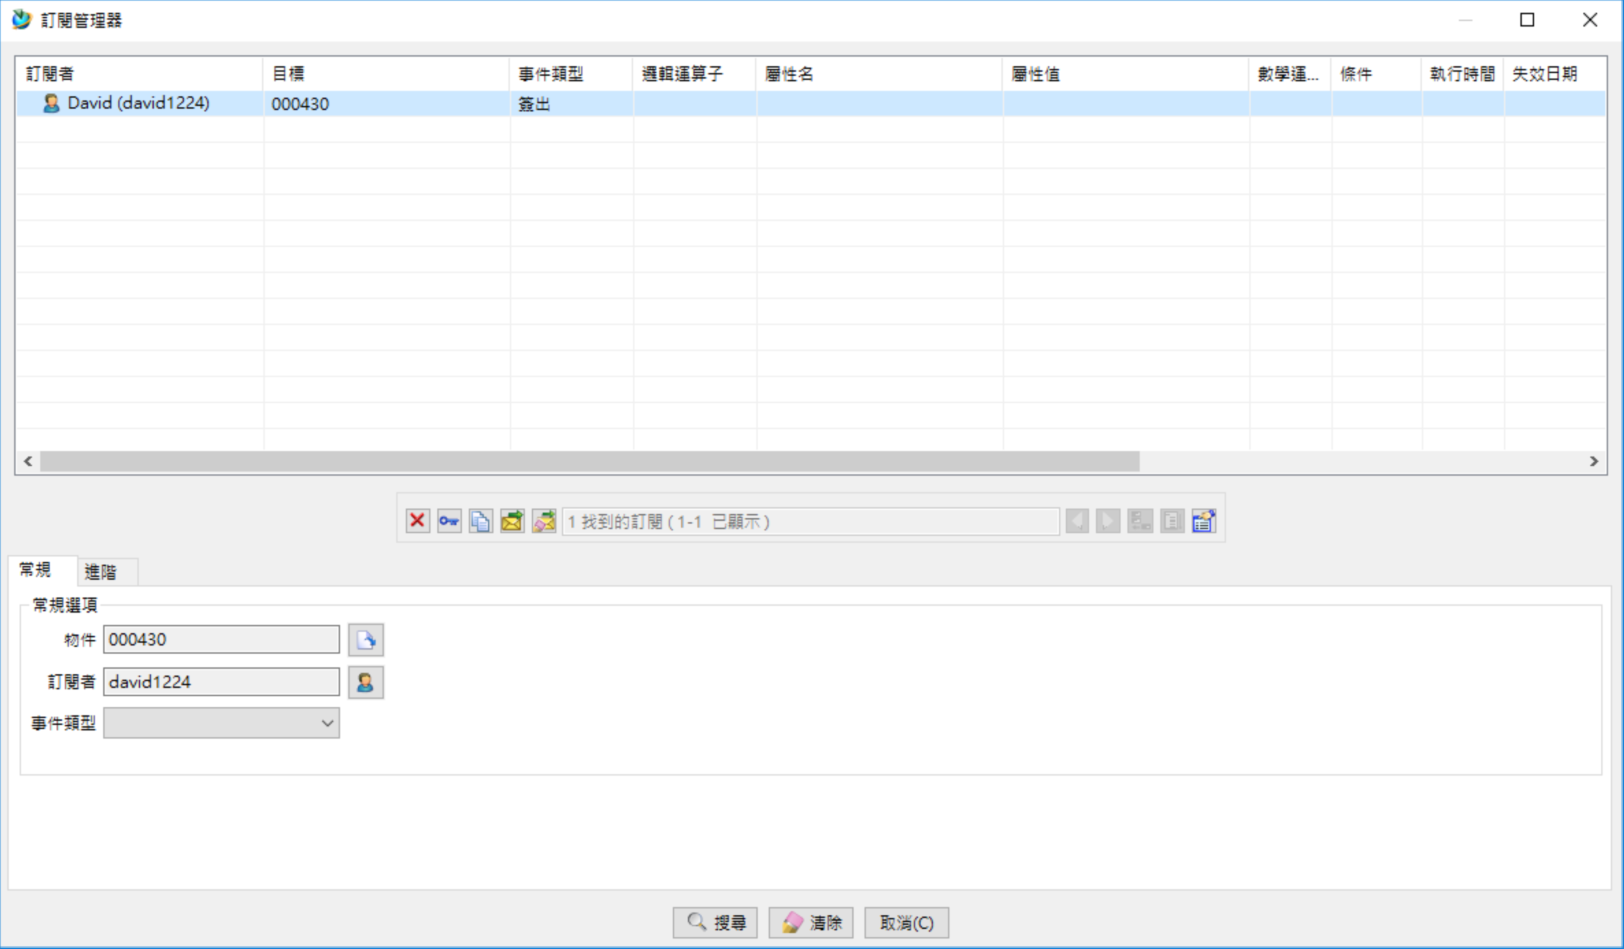The height and width of the screenshot is (949, 1624).
Task: Click the greyed list page icon
Action: pos(1172,521)
